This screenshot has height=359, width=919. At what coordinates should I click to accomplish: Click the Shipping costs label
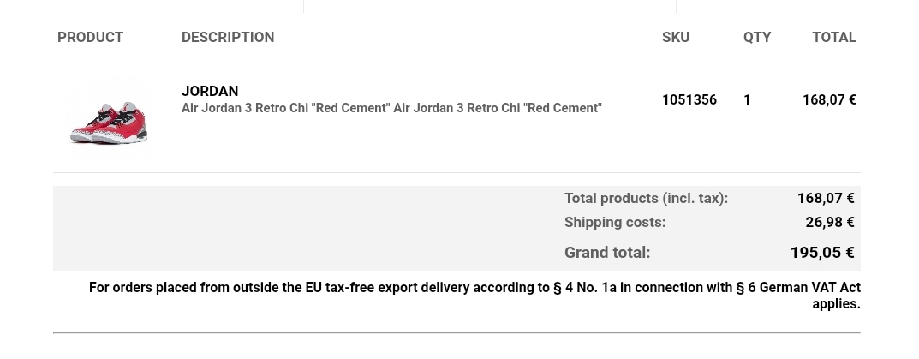pos(615,222)
